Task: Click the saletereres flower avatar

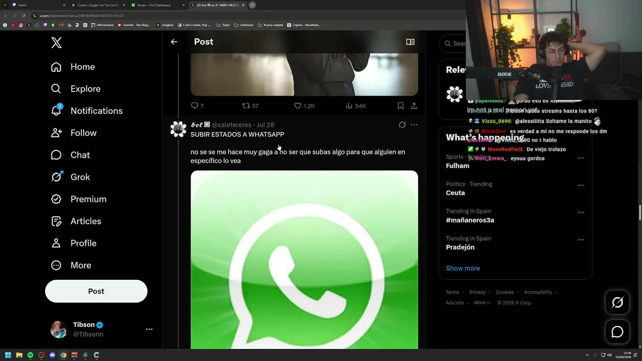Action: click(x=178, y=129)
